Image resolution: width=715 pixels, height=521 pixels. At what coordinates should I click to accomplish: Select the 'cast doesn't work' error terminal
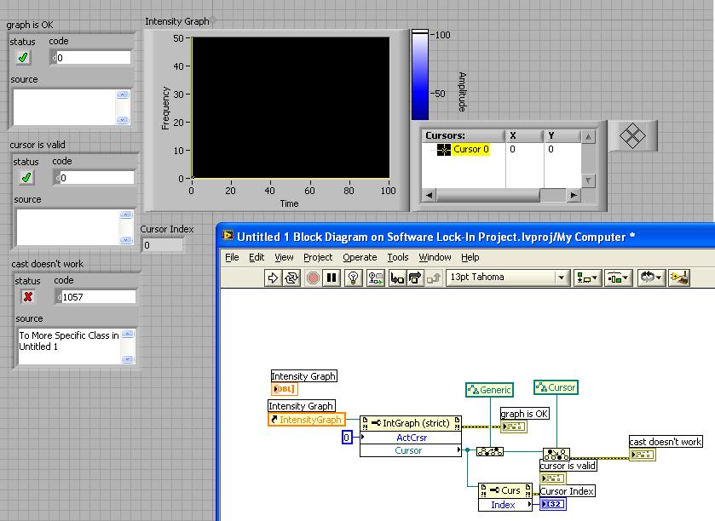(642, 455)
